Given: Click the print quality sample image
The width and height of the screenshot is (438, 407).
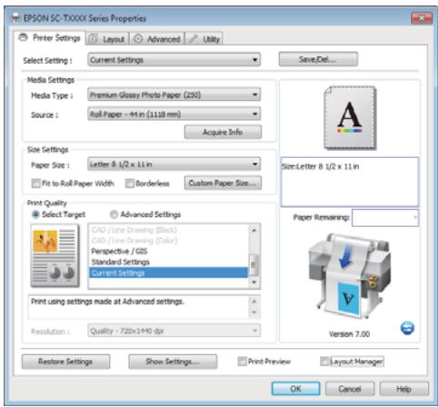Looking at the screenshot, I should pyautogui.click(x=55, y=256).
